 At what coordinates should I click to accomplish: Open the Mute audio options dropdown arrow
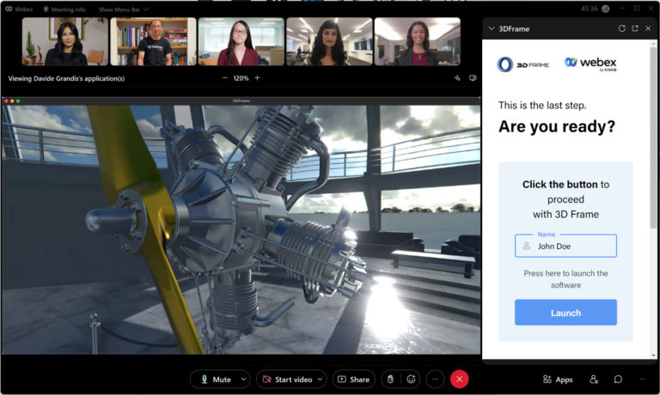click(x=244, y=380)
